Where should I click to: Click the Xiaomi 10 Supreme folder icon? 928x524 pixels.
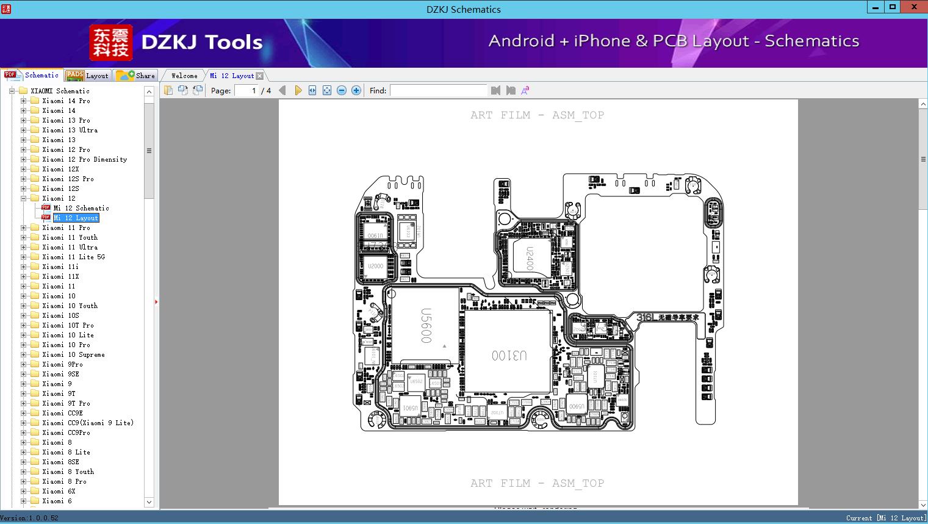tap(35, 354)
